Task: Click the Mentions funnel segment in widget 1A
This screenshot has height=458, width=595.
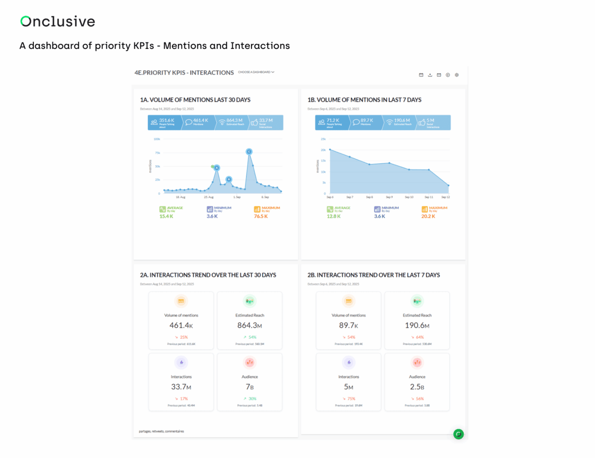Action: [197, 122]
